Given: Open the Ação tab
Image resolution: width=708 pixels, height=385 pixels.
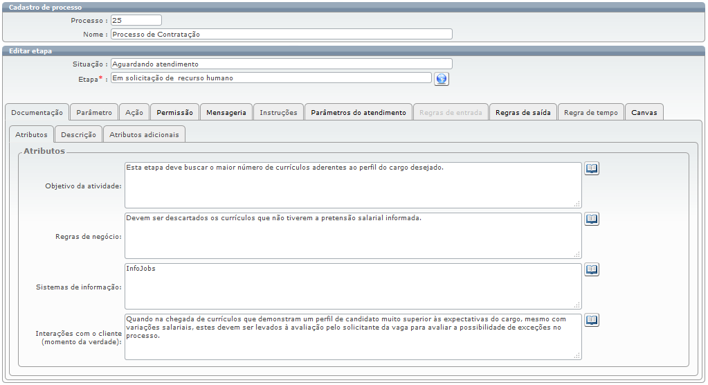Looking at the screenshot, I should (x=134, y=112).
